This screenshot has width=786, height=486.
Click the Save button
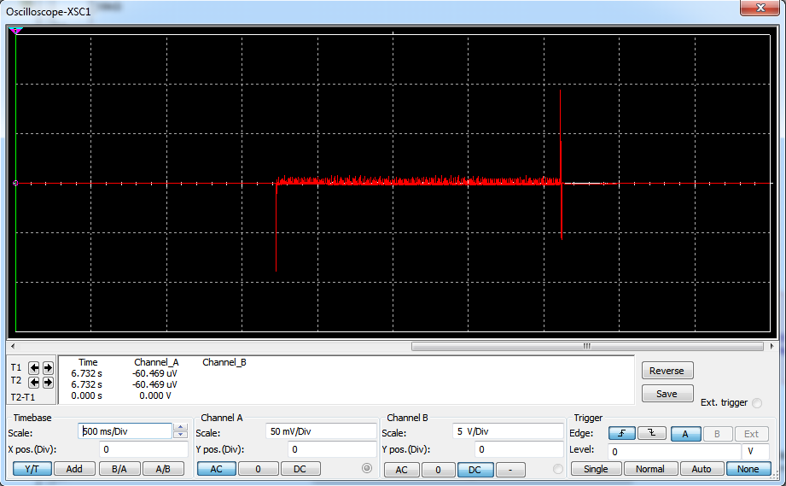coord(667,394)
